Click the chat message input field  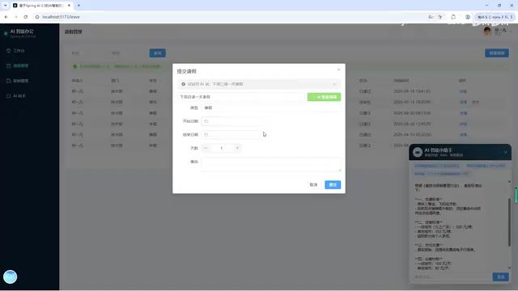(x=452, y=276)
